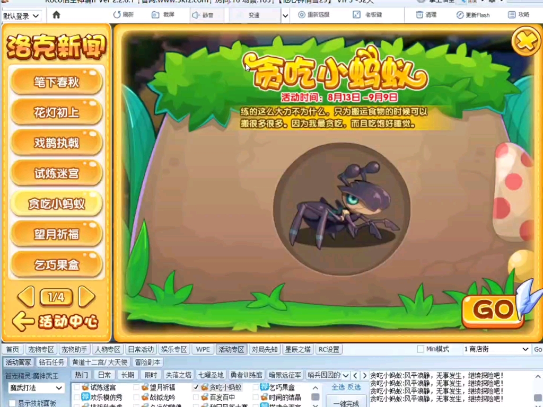Go to the home icon in toolbar
Image resolution: width=543 pixels, height=407 pixels.
[56, 15]
